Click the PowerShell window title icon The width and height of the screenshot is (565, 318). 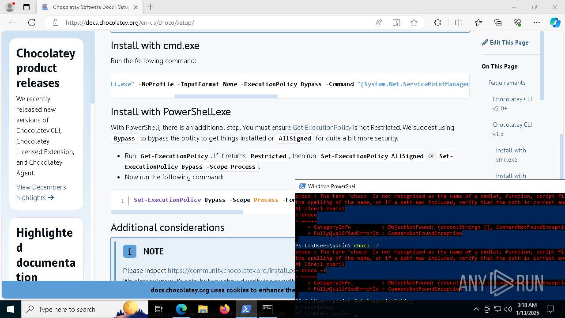point(302,186)
